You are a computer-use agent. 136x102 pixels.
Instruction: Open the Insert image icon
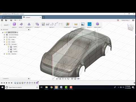point(83,24)
